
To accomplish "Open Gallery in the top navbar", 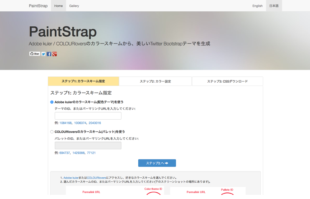I will pyautogui.click(x=74, y=6).
